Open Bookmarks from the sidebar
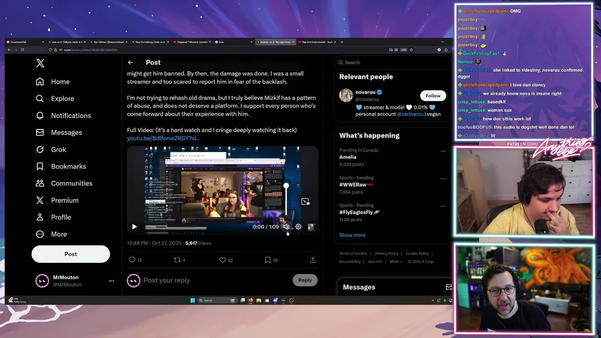The width and height of the screenshot is (601, 338). pyautogui.click(x=61, y=166)
